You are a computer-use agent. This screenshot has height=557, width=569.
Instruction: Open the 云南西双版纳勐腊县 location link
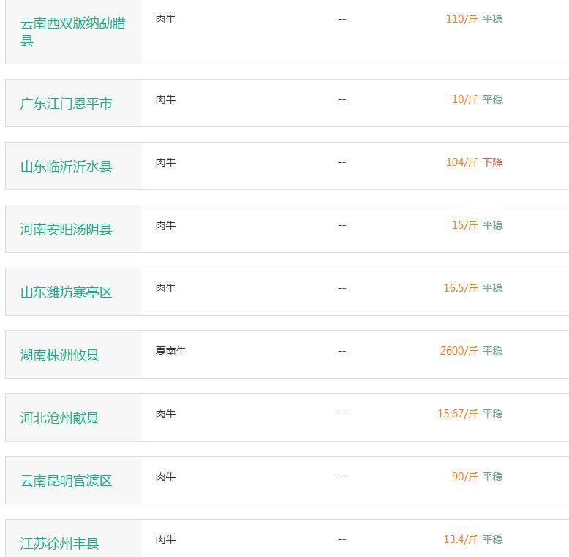[73, 31]
